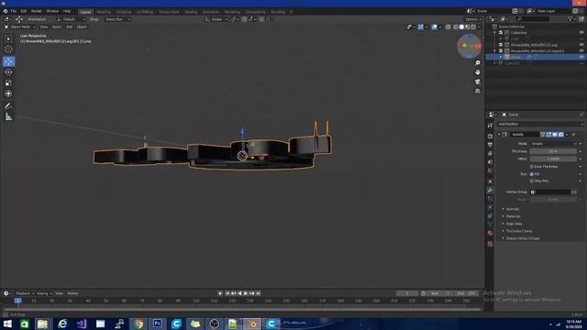Screen dimensions: 587x330
Task: Open the solidify Mode dropdown
Action: 553,144
